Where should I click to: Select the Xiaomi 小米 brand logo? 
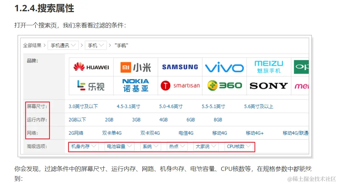[x=135, y=67]
